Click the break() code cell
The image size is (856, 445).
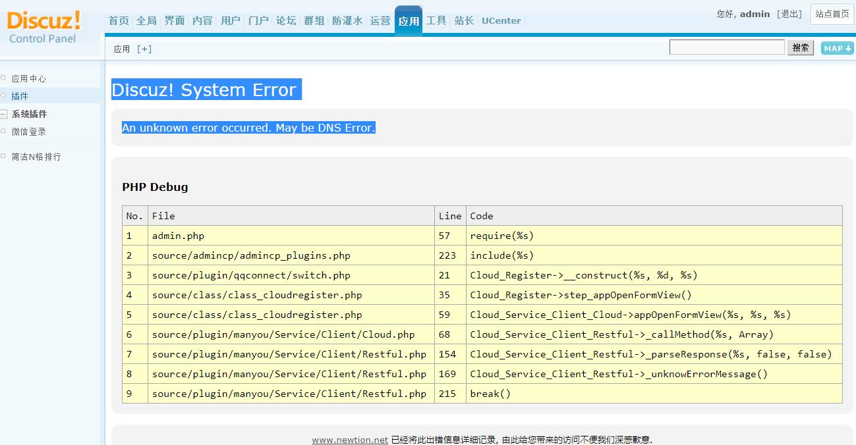click(x=654, y=394)
